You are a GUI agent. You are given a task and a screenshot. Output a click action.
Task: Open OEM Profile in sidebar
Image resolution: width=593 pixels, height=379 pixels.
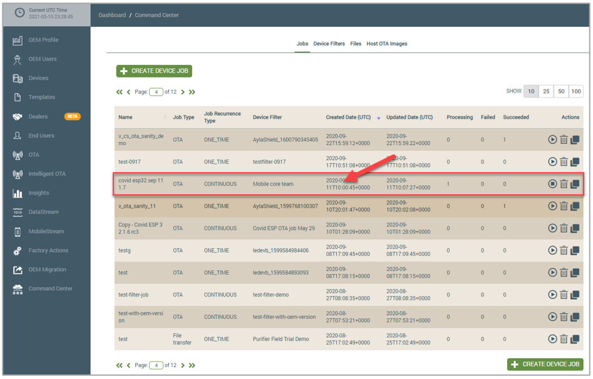tap(43, 40)
